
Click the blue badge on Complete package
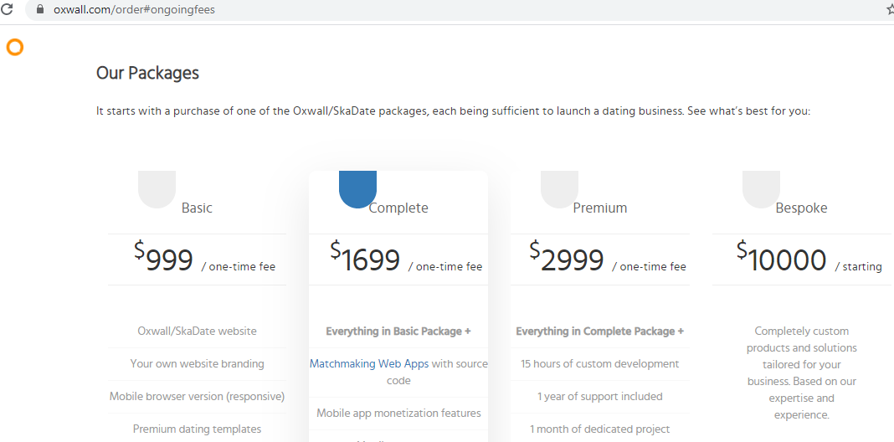click(x=357, y=188)
